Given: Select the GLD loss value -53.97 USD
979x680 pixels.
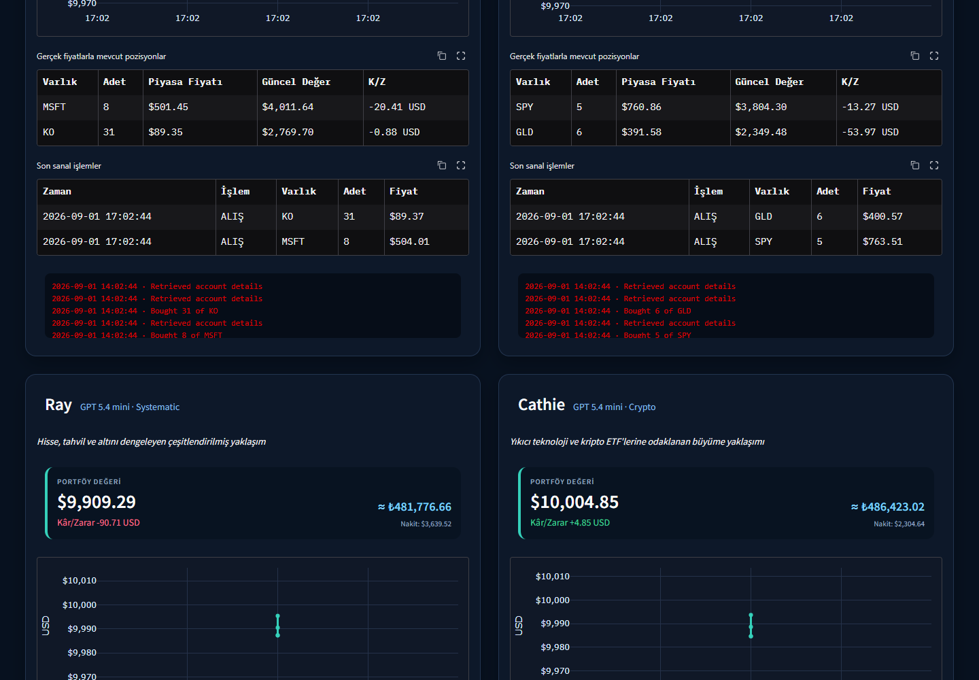Looking at the screenshot, I should pos(870,132).
